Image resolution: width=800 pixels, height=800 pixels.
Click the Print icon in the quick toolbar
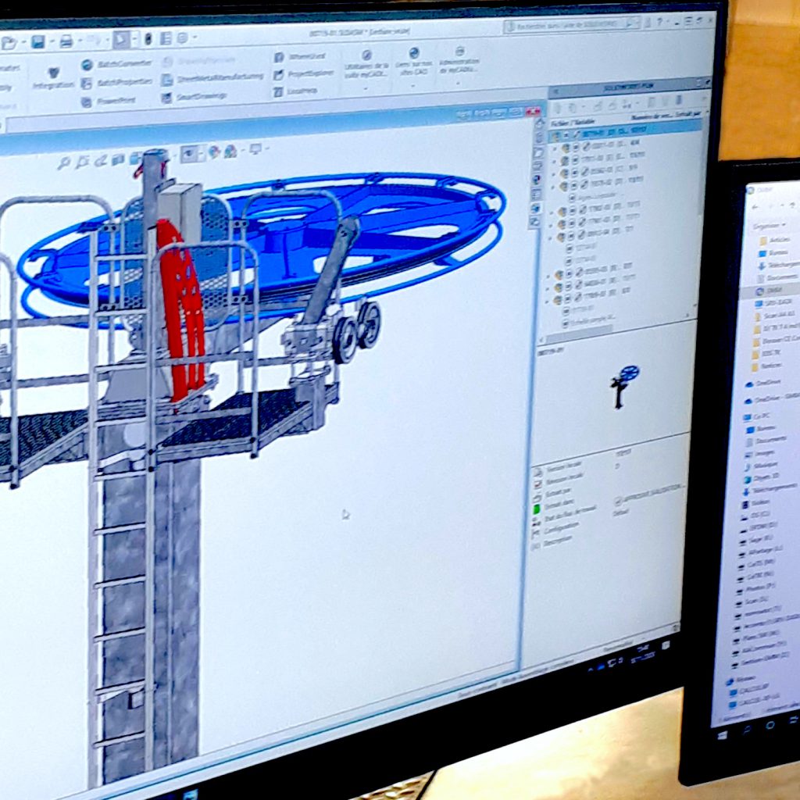tap(66, 41)
